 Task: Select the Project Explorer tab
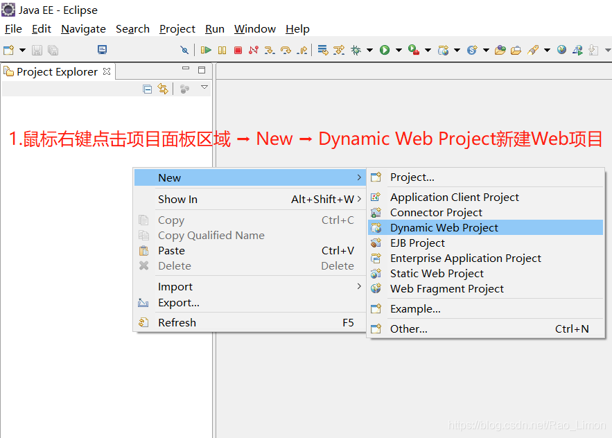pos(57,72)
